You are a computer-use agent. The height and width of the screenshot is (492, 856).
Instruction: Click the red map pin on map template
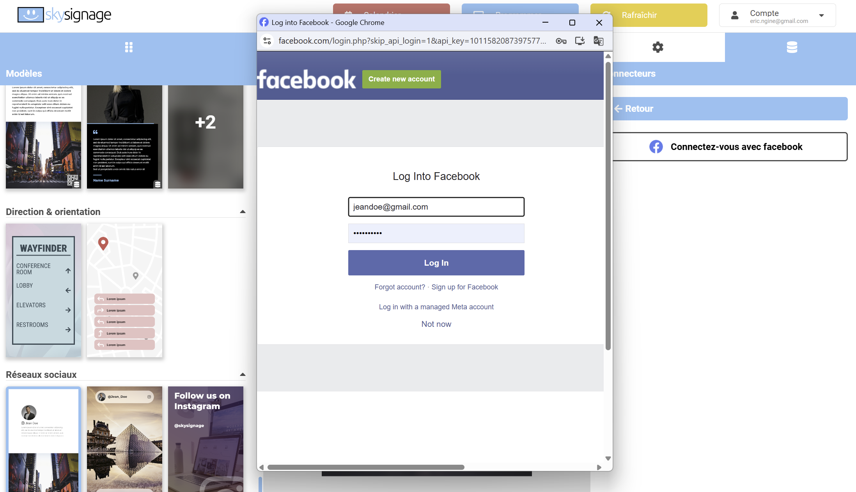[103, 243]
